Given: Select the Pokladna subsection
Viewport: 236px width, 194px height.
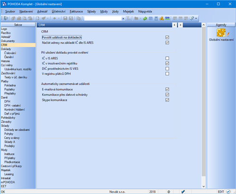Looking at the screenshot, I should point(10,85).
